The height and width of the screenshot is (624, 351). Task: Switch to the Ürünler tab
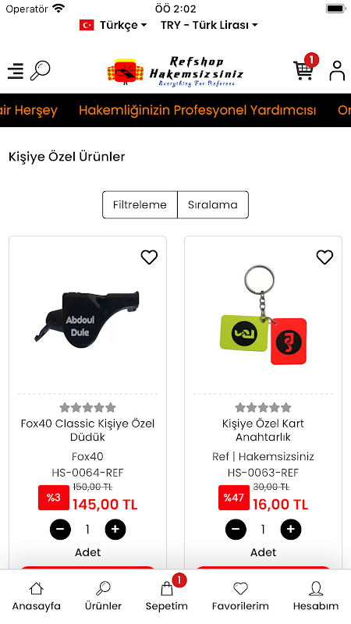103,596
